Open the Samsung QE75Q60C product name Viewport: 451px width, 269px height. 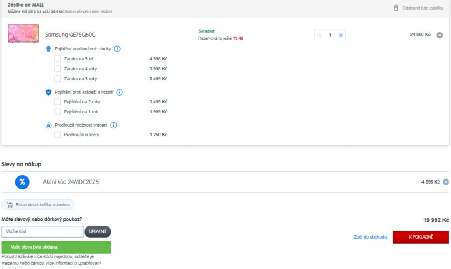(x=70, y=35)
